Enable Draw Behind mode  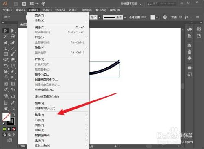(x=9, y=135)
